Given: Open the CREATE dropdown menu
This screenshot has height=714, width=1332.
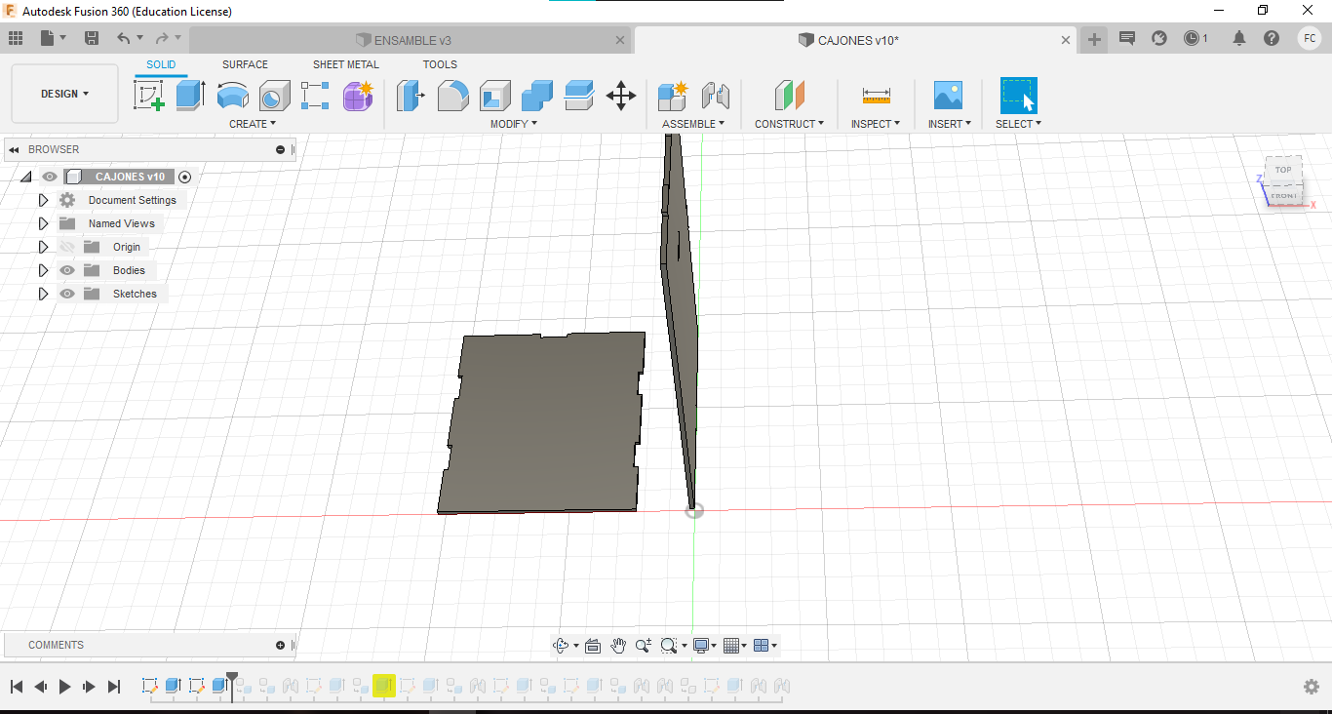Looking at the screenshot, I should 253,124.
